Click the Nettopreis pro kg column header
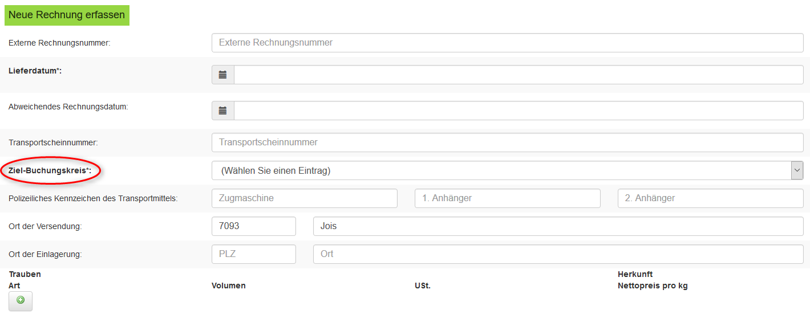The height and width of the screenshot is (314, 810). (652, 286)
